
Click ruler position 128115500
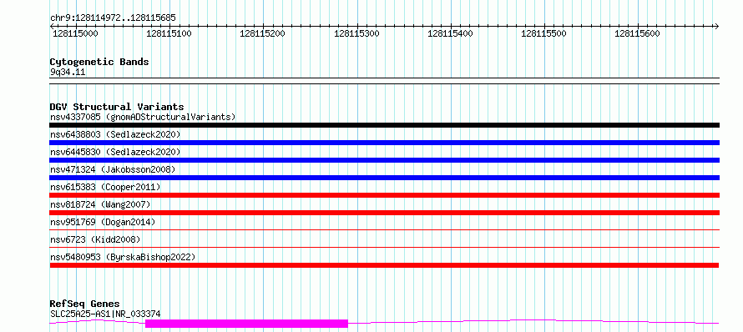543,33
